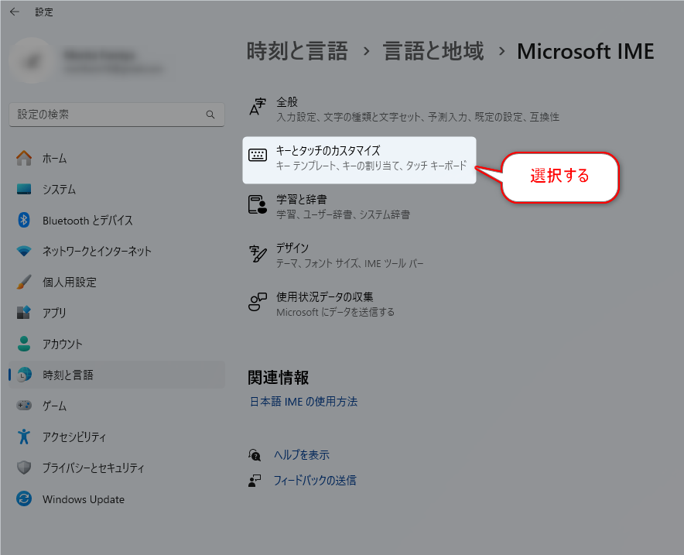
Task: Click the システム monitor icon
Action: click(x=24, y=189)
